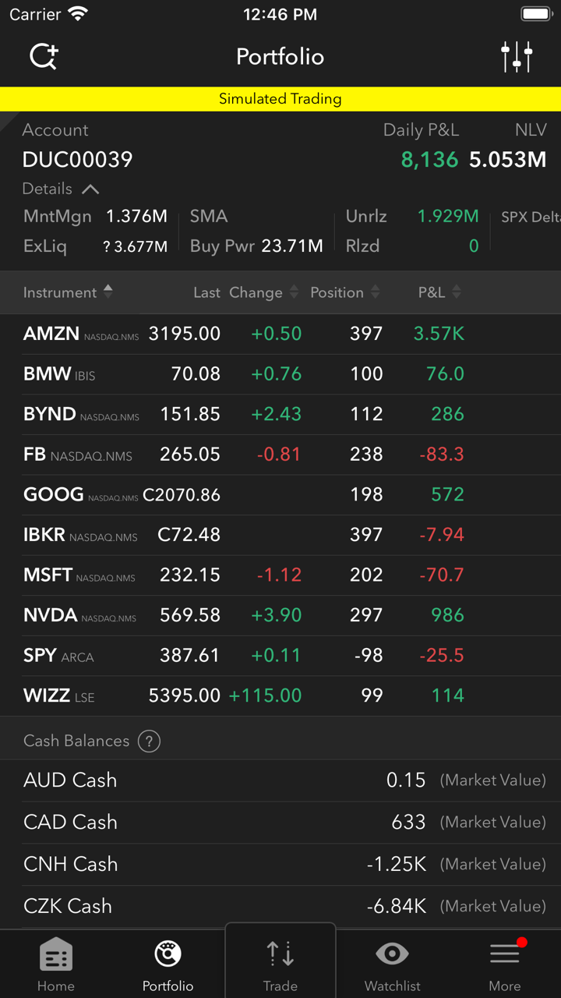Open the portfolio settings sliders icon
The image size is (561, 998).
(x=517, y=56)
